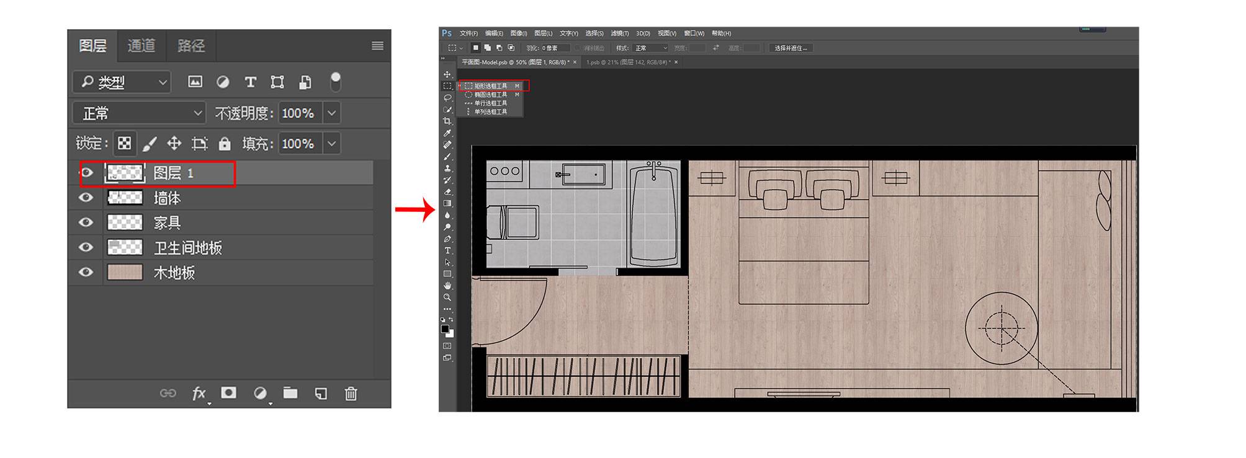Screen dimensions: 1246x458
Task: Select the Brush tool
Action: click(x=447, y=156)
